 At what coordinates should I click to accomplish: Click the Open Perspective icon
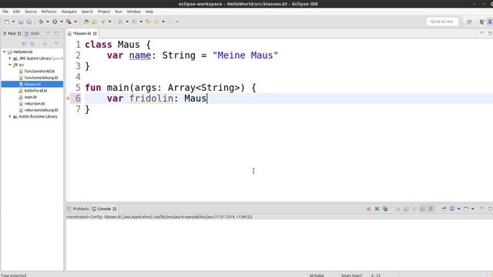click(x=469, y=22)
